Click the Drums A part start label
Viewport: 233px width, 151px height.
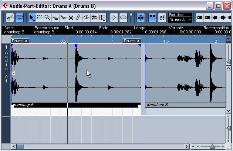20,41
